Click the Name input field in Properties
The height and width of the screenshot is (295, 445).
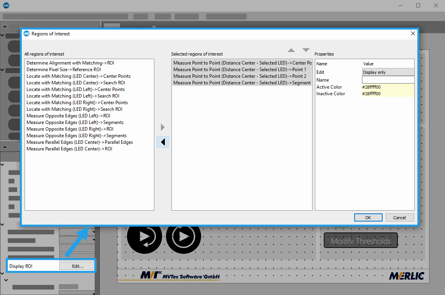tap(388, 80)
